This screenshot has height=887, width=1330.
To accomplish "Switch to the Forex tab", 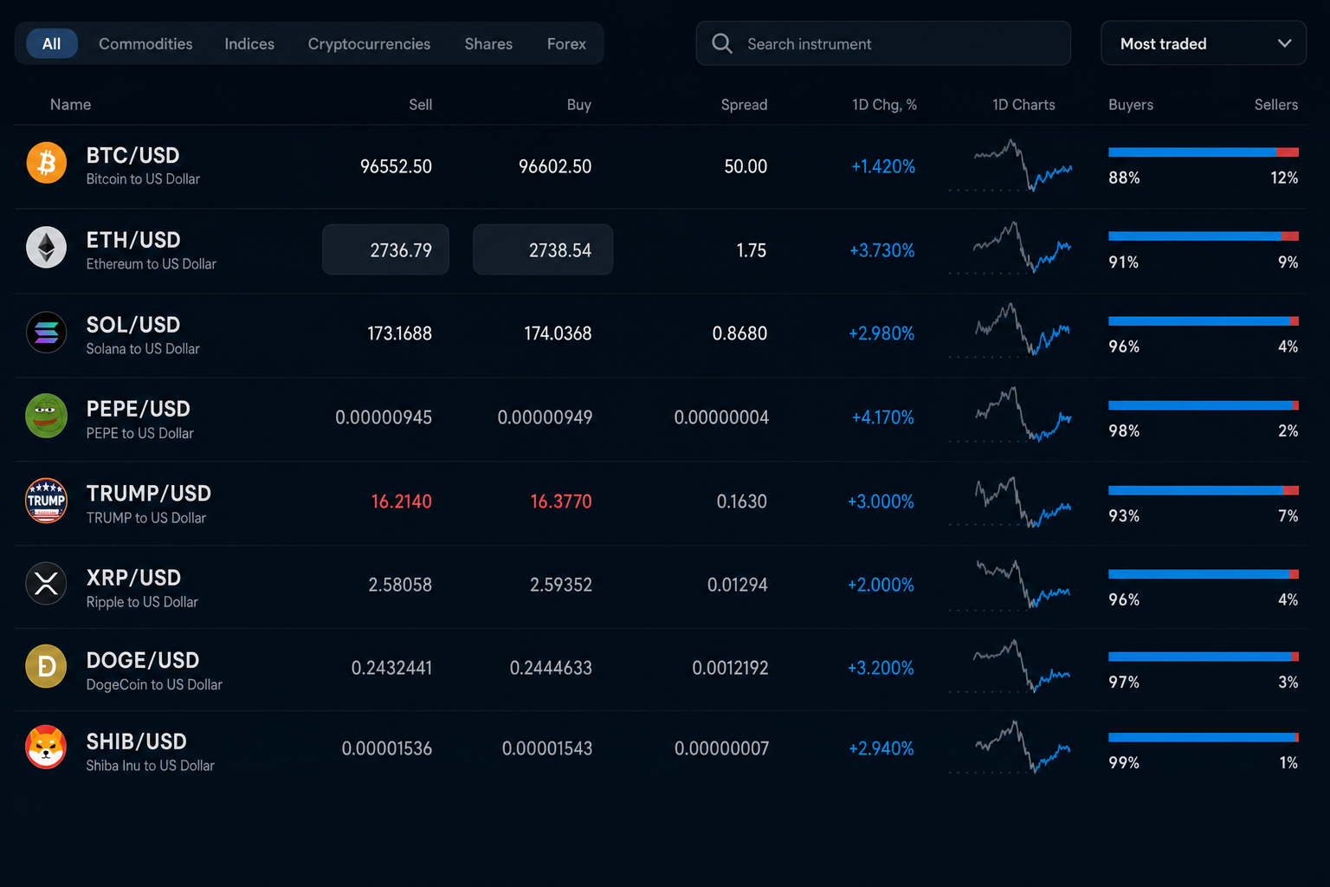I will point(566,43).
